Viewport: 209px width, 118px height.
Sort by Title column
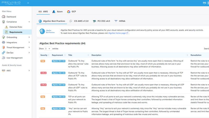(78, 55)
